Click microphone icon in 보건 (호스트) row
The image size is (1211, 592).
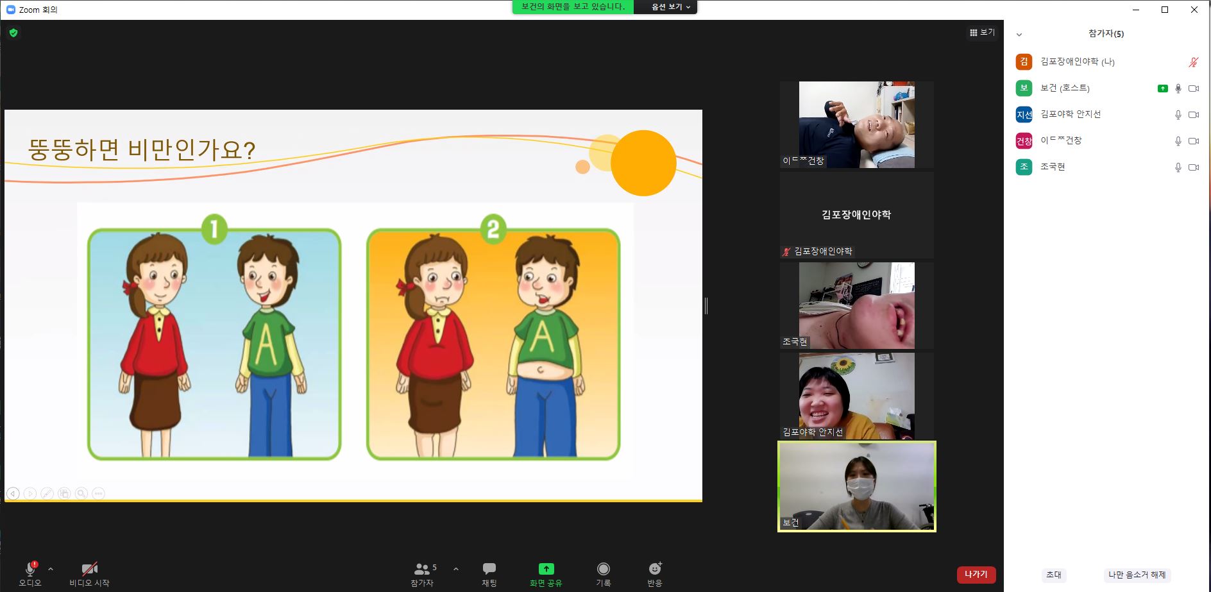click(x=1178, y=89)
